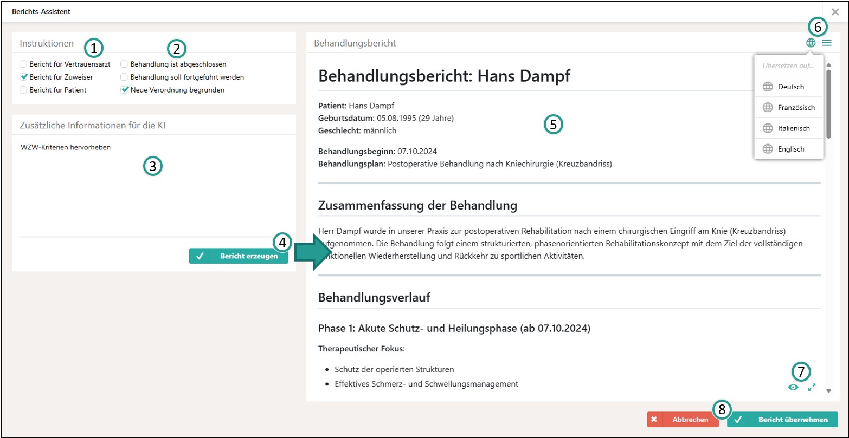Check Behandlung ist abgeschlossen option

click(x=124, y=64)
